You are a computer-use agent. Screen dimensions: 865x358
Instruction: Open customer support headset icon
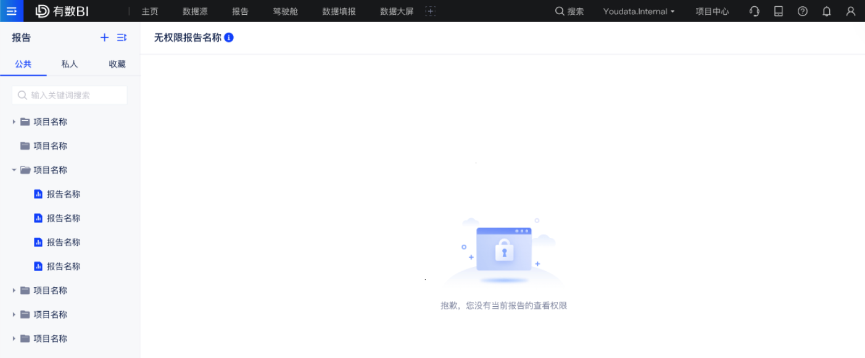754,11
